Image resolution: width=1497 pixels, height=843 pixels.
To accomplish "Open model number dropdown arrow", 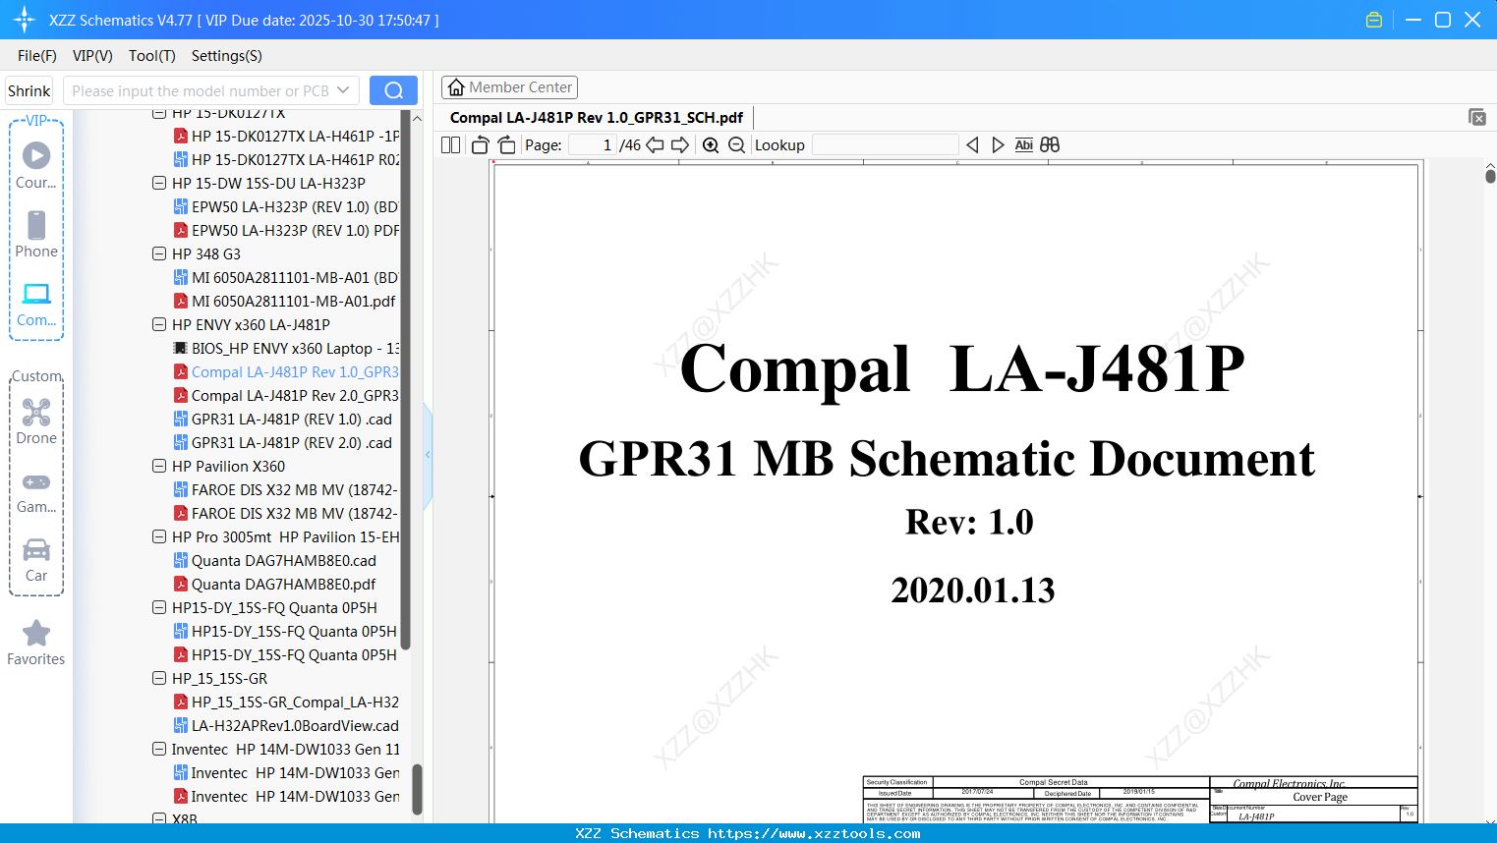I will pos(343,90).
